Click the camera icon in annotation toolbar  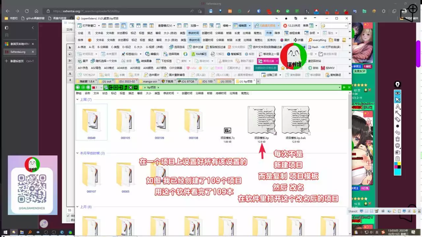(398, 152)
